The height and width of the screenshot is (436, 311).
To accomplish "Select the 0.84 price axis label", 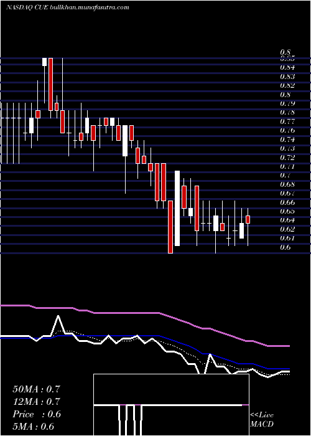I will tap(287, 67).
